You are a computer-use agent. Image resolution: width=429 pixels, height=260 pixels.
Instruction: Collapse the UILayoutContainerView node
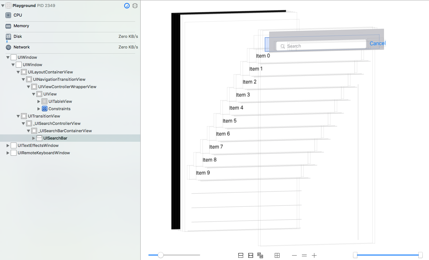[18, 72]
